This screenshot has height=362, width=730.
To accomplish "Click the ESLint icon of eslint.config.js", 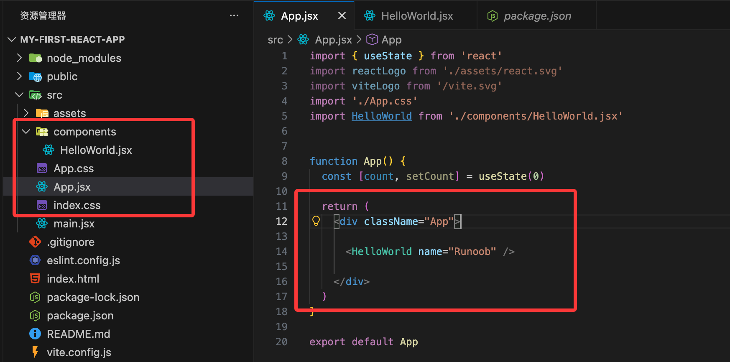I will point(35,260).
